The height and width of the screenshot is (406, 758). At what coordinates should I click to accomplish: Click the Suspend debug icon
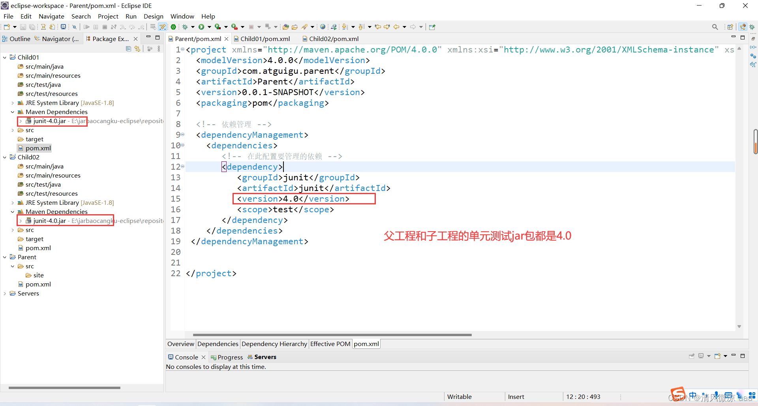[x=96, y=27]
